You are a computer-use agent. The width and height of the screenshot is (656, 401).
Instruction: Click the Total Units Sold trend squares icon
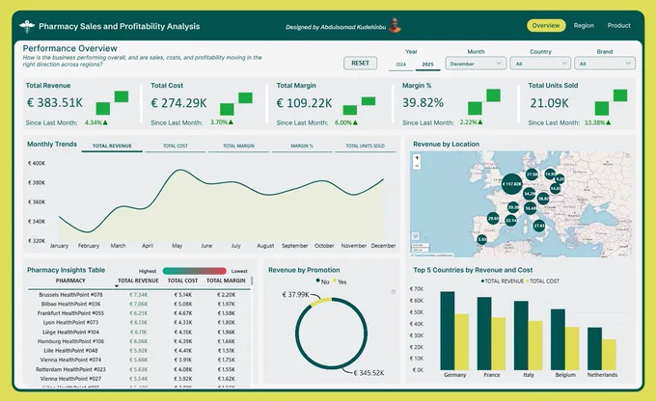click(611, 102)
